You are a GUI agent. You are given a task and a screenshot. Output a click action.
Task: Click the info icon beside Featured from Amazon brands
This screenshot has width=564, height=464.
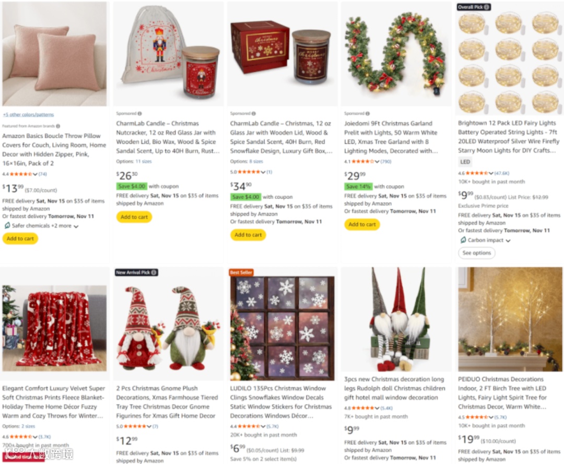[x=58, y=126]
